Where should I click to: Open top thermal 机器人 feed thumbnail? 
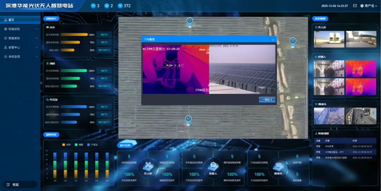coord(361,69)
